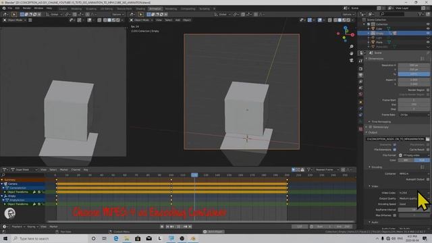Toggle the Autosplit Output checkbox
Viewport: 432px width, 243px height.
click(x=428, y=180)
